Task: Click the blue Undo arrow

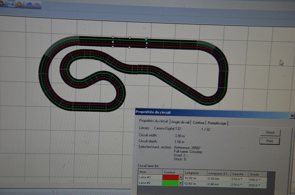Action: point(29,4)
